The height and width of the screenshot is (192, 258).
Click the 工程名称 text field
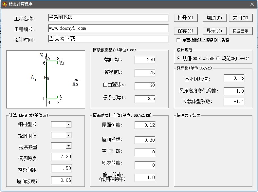(108, 18)
